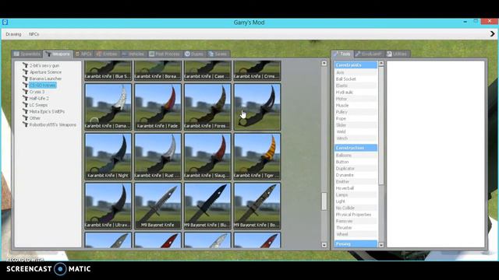Image resolution: width=499 pixels, height=280 pixels.
Task: Click the weapon grid scrollbar up arrow
Action: pos(324,63)
